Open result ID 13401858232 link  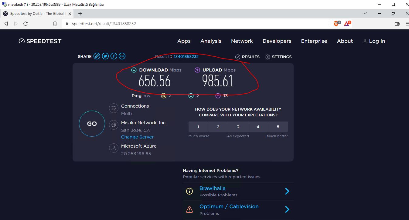[x=186, y=56]
